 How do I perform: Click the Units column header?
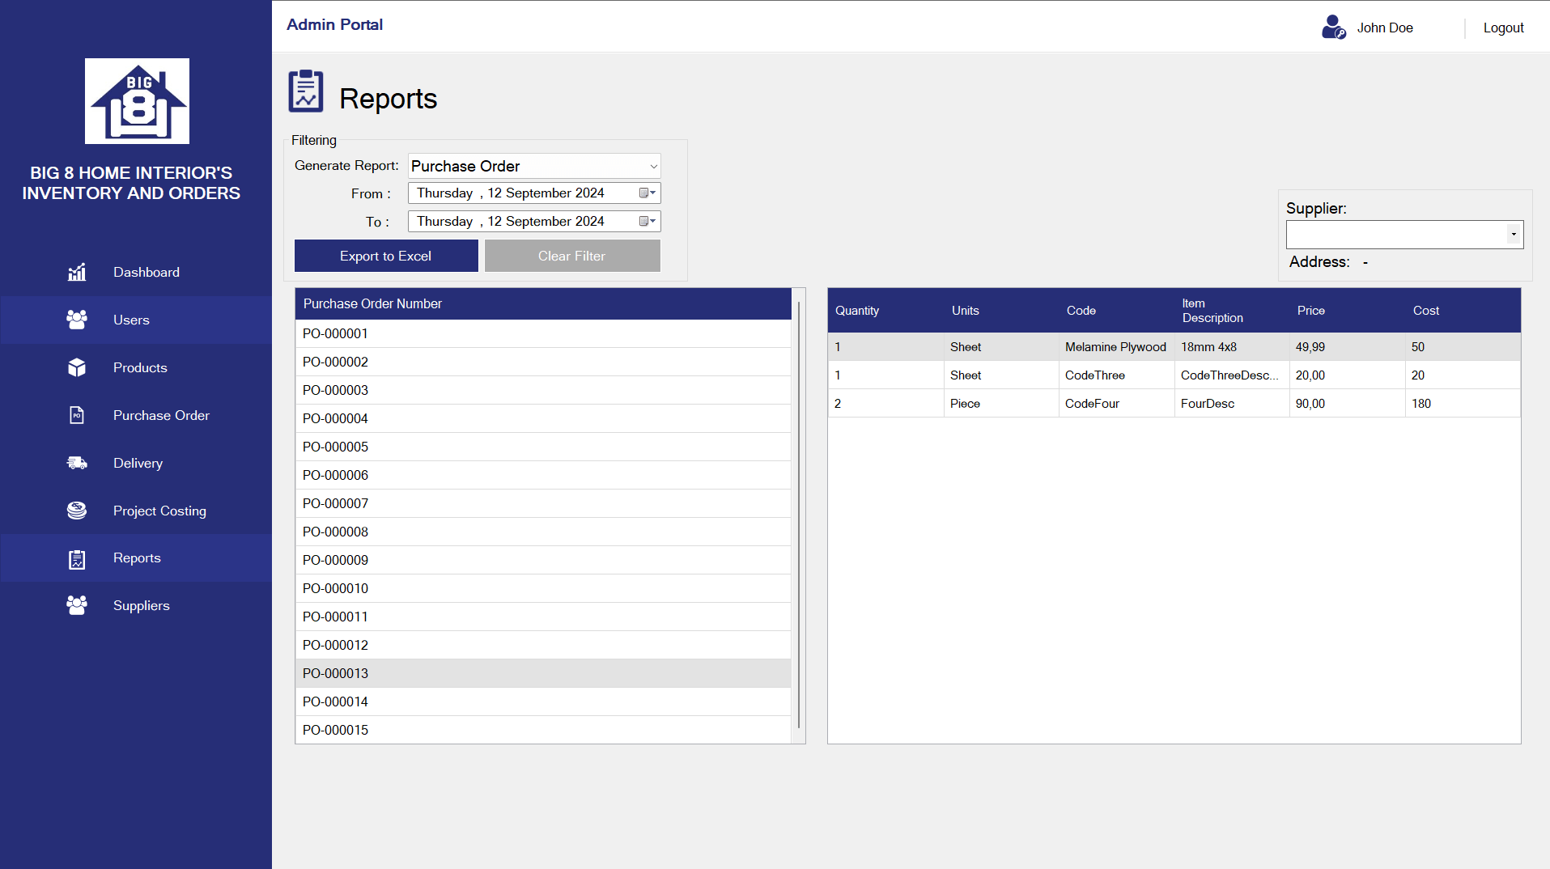click(1001, 311)
